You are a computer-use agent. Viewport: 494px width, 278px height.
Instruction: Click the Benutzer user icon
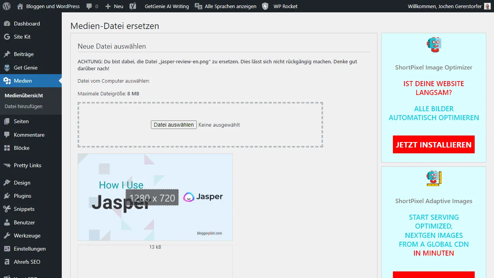tap(7, 222)
